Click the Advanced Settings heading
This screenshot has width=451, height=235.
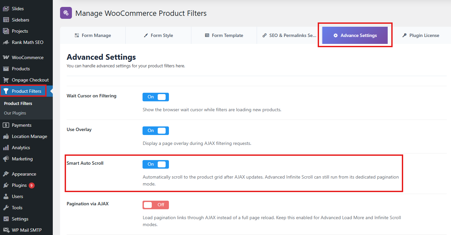click(x=101, y=57)
